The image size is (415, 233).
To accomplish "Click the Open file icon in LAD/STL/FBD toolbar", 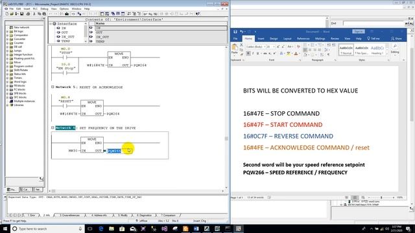I will point(12,14).
